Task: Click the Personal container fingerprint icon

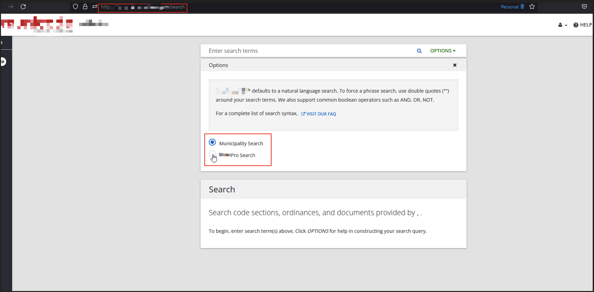Action: pyautogui.click(x=522, y=7)
